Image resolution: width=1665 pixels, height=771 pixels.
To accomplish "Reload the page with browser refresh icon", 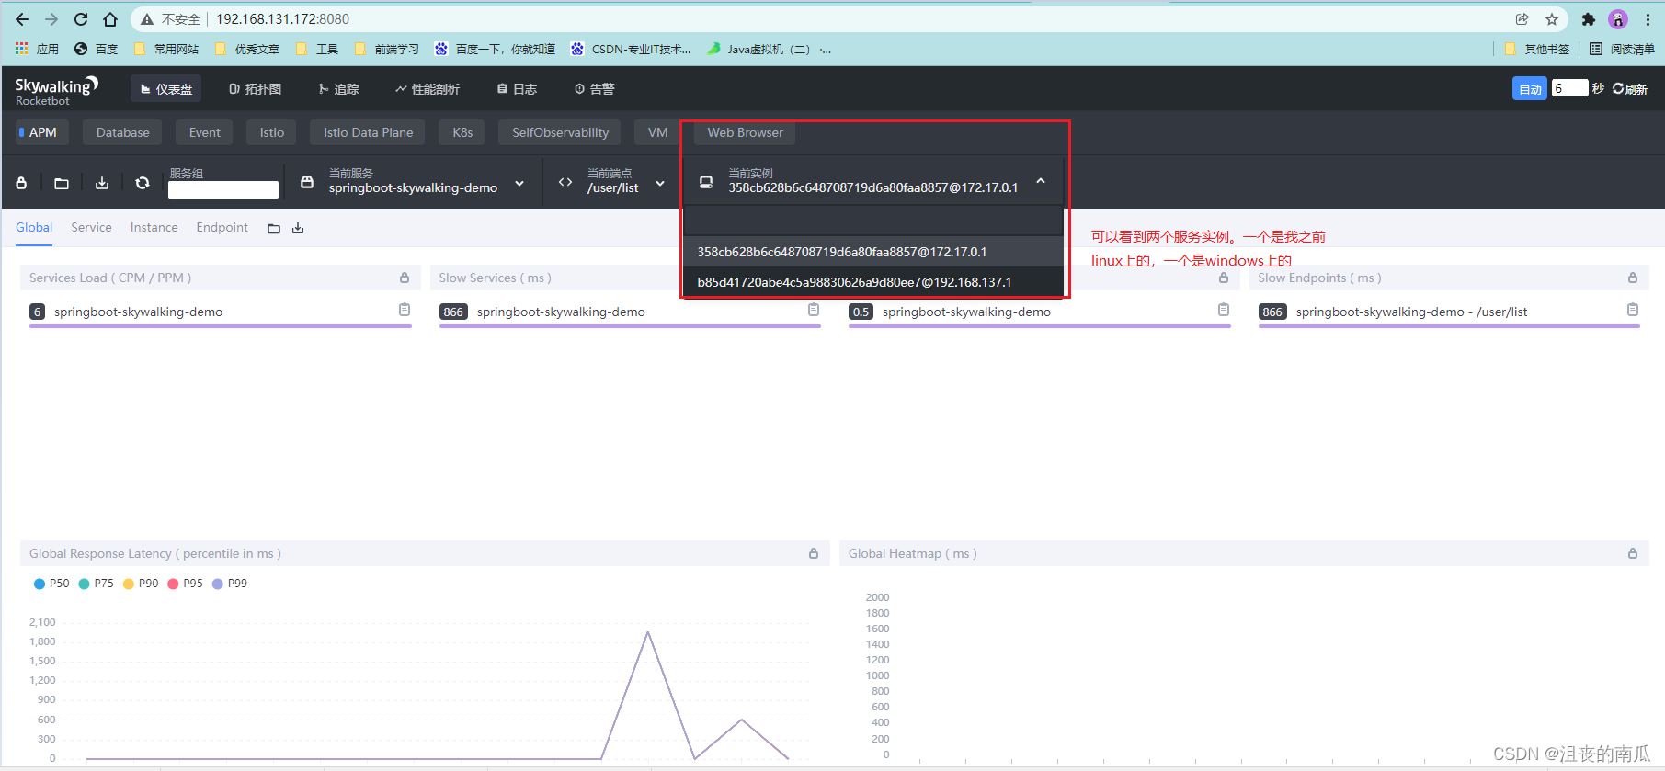I will tap(81, 19).
